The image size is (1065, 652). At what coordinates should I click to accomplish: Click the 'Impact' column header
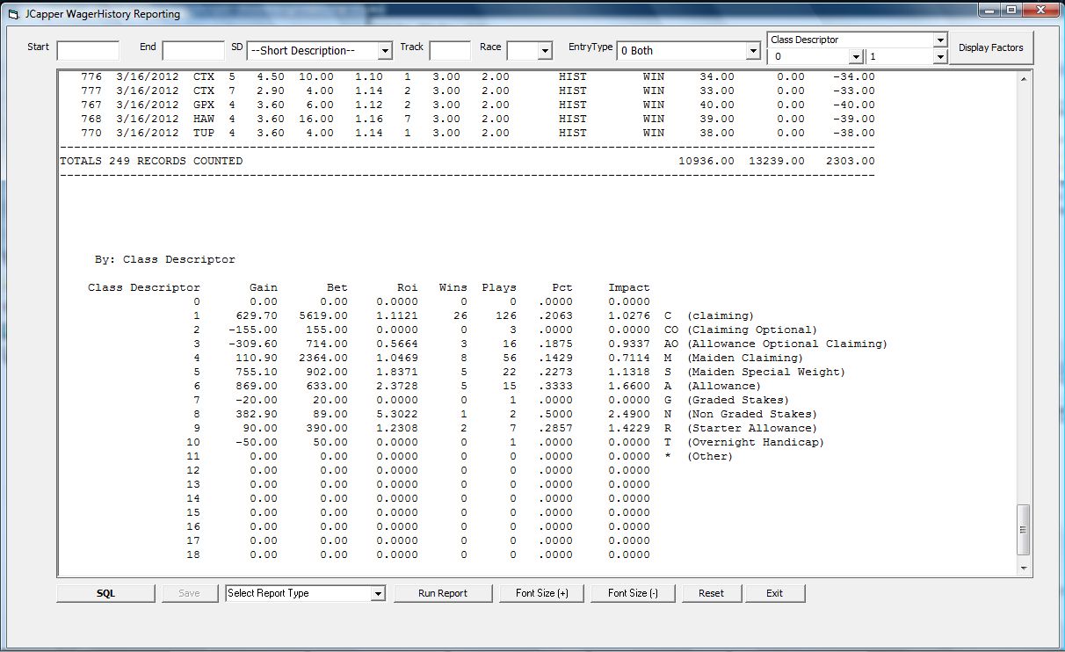pos(629,288)
